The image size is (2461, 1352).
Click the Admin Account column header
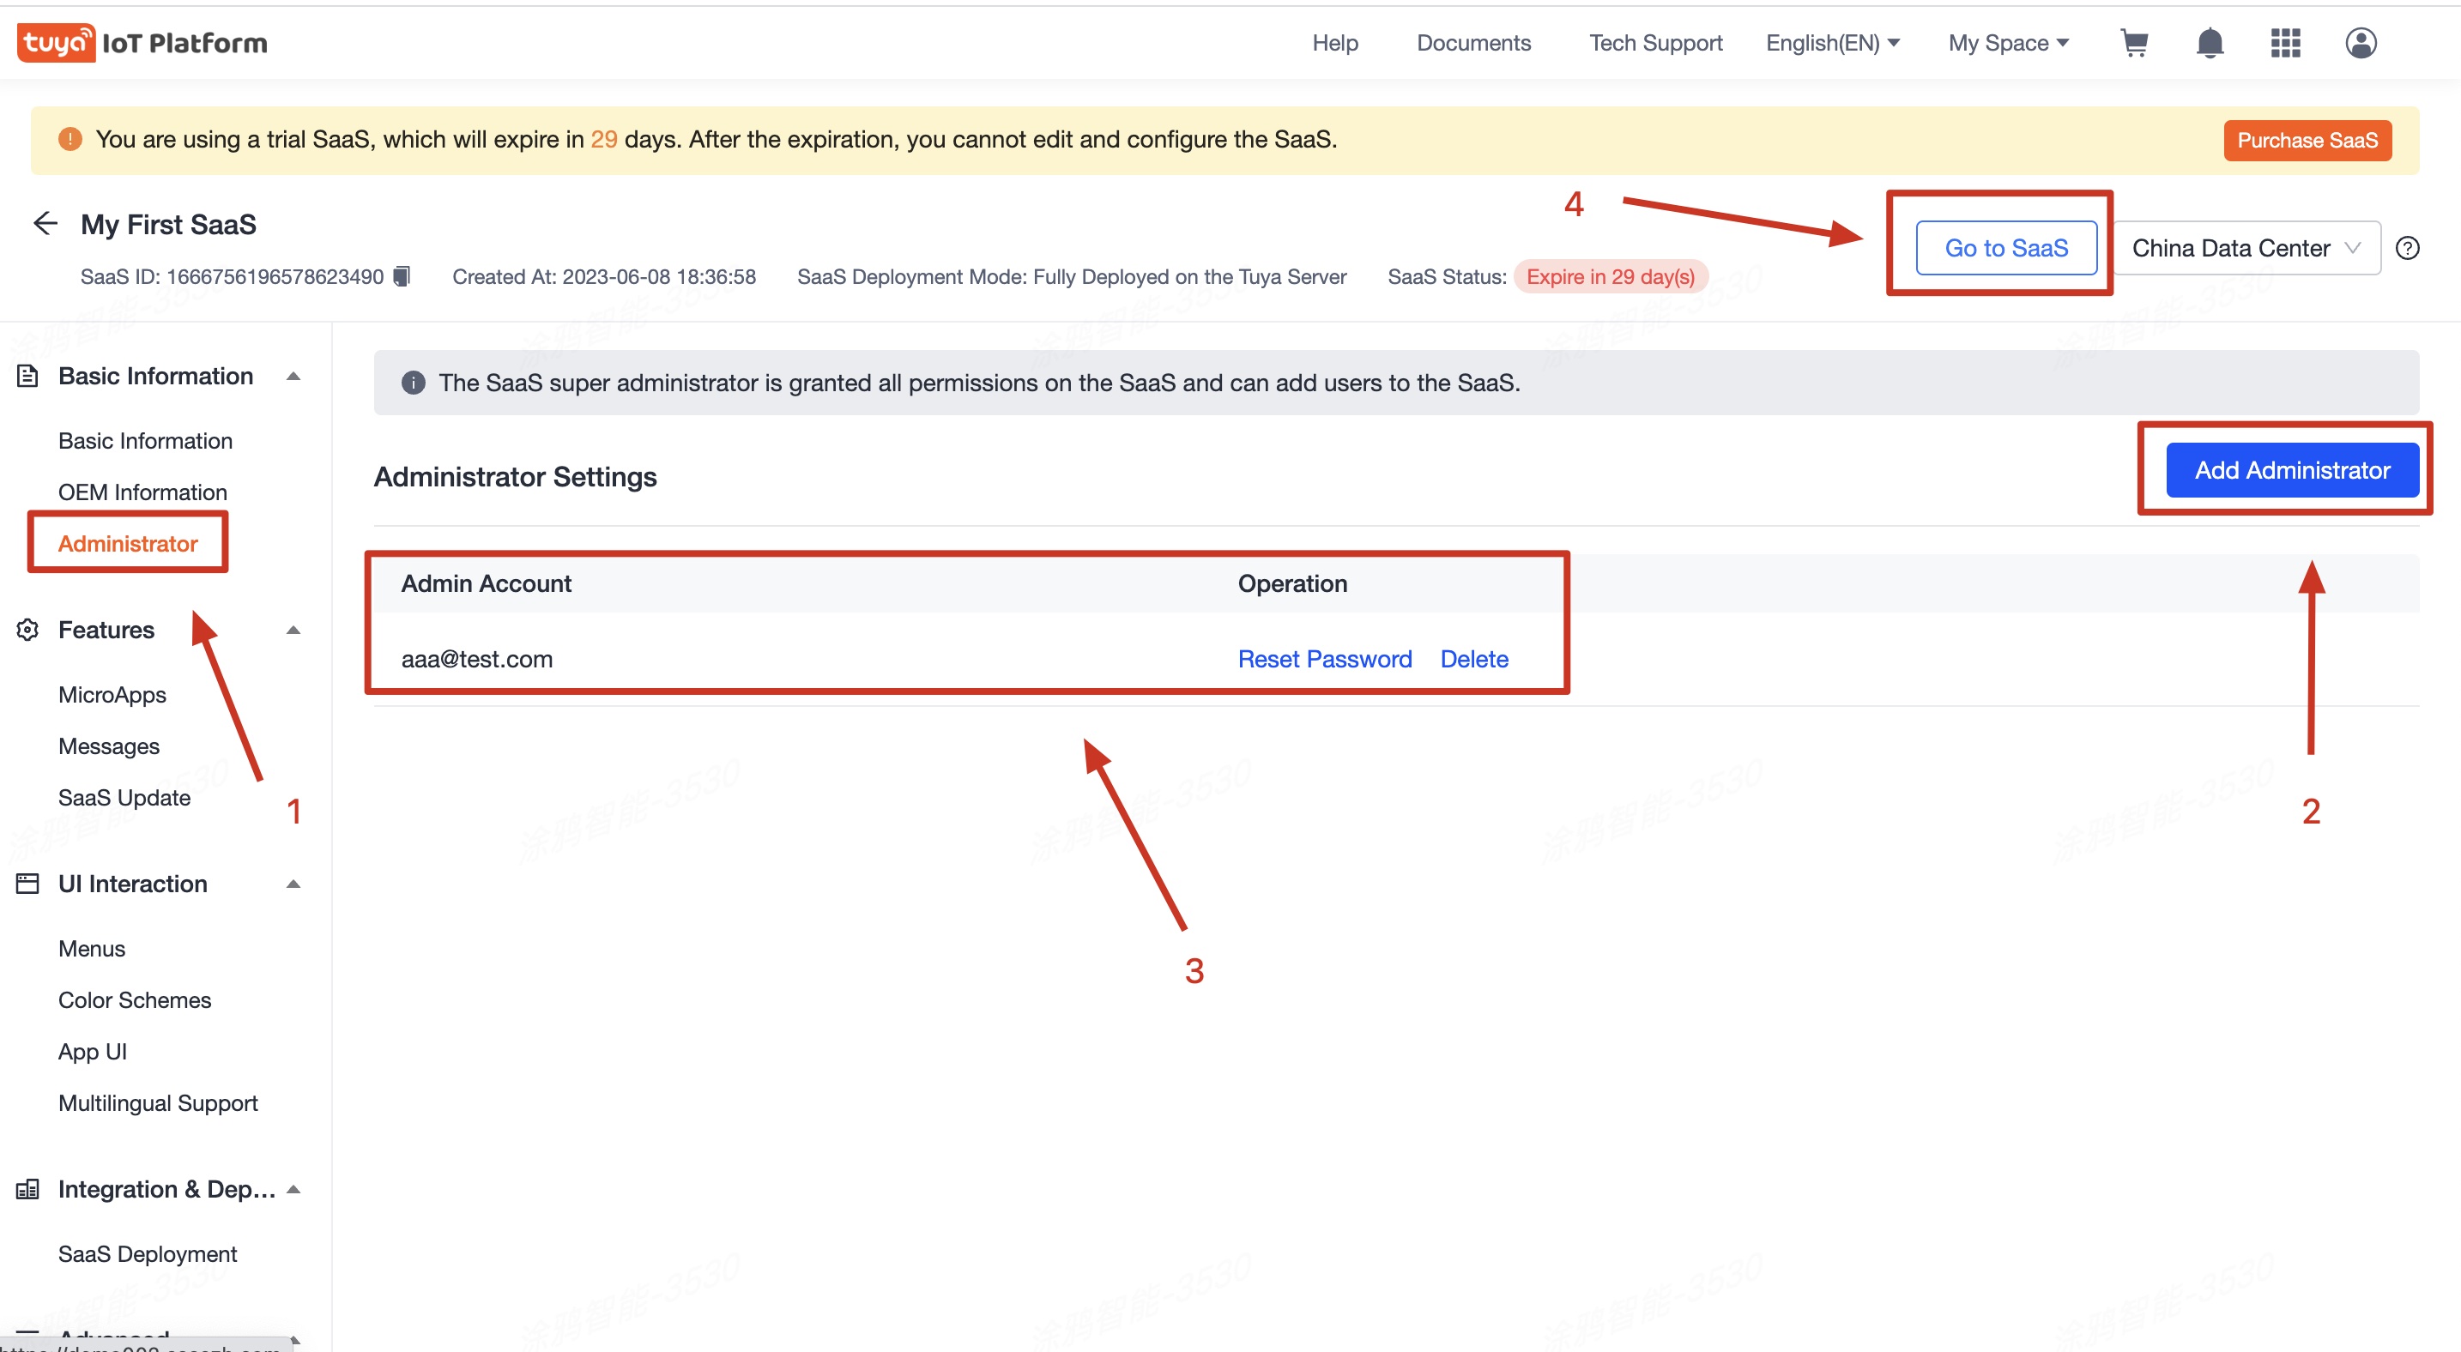[x=487, y=584]
